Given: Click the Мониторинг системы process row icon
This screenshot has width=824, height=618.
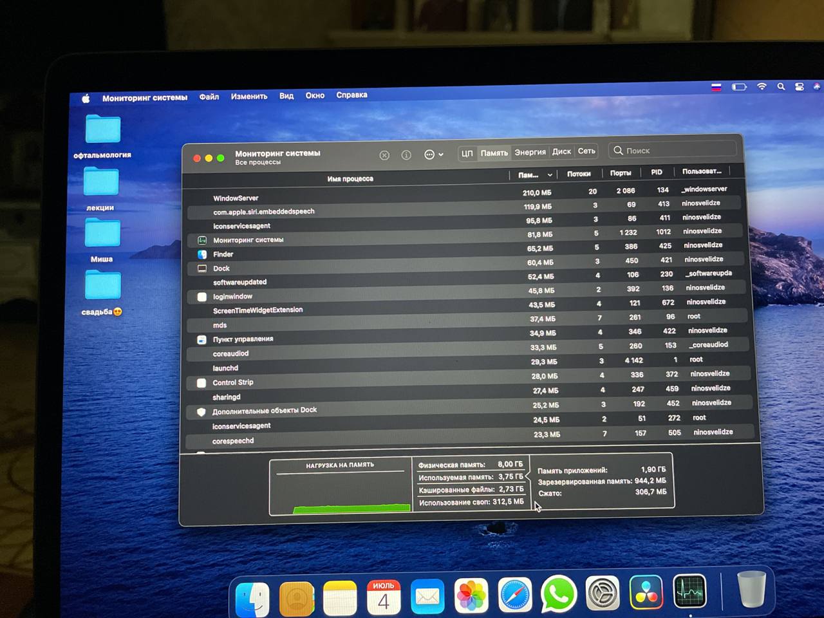Looking at the screenshot, I should 201,240.
